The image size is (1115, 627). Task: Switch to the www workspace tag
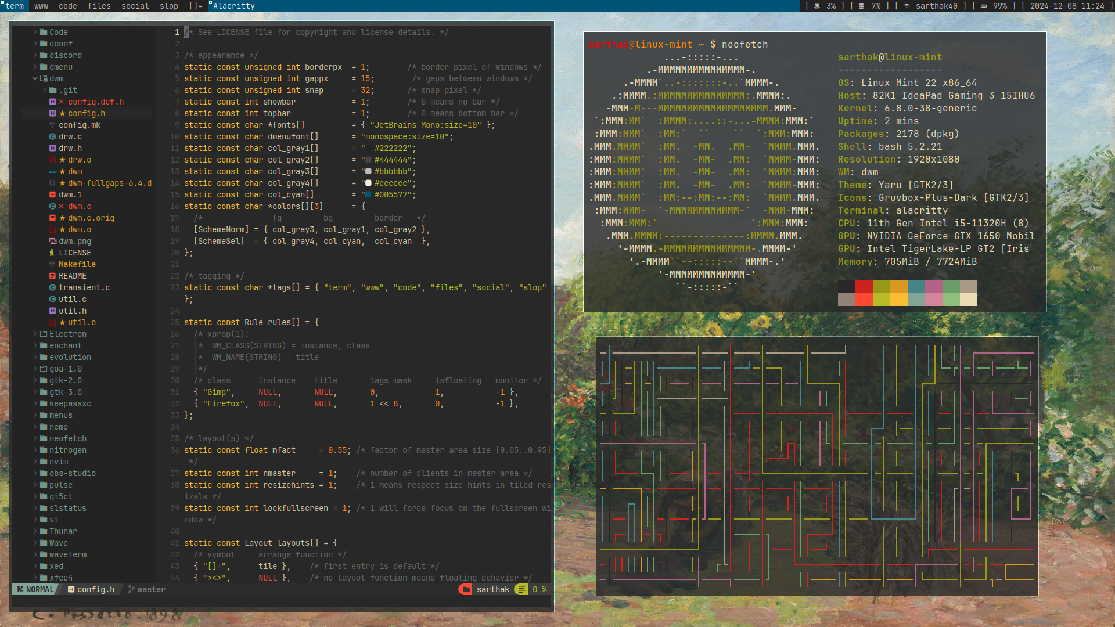coord(41,6)
